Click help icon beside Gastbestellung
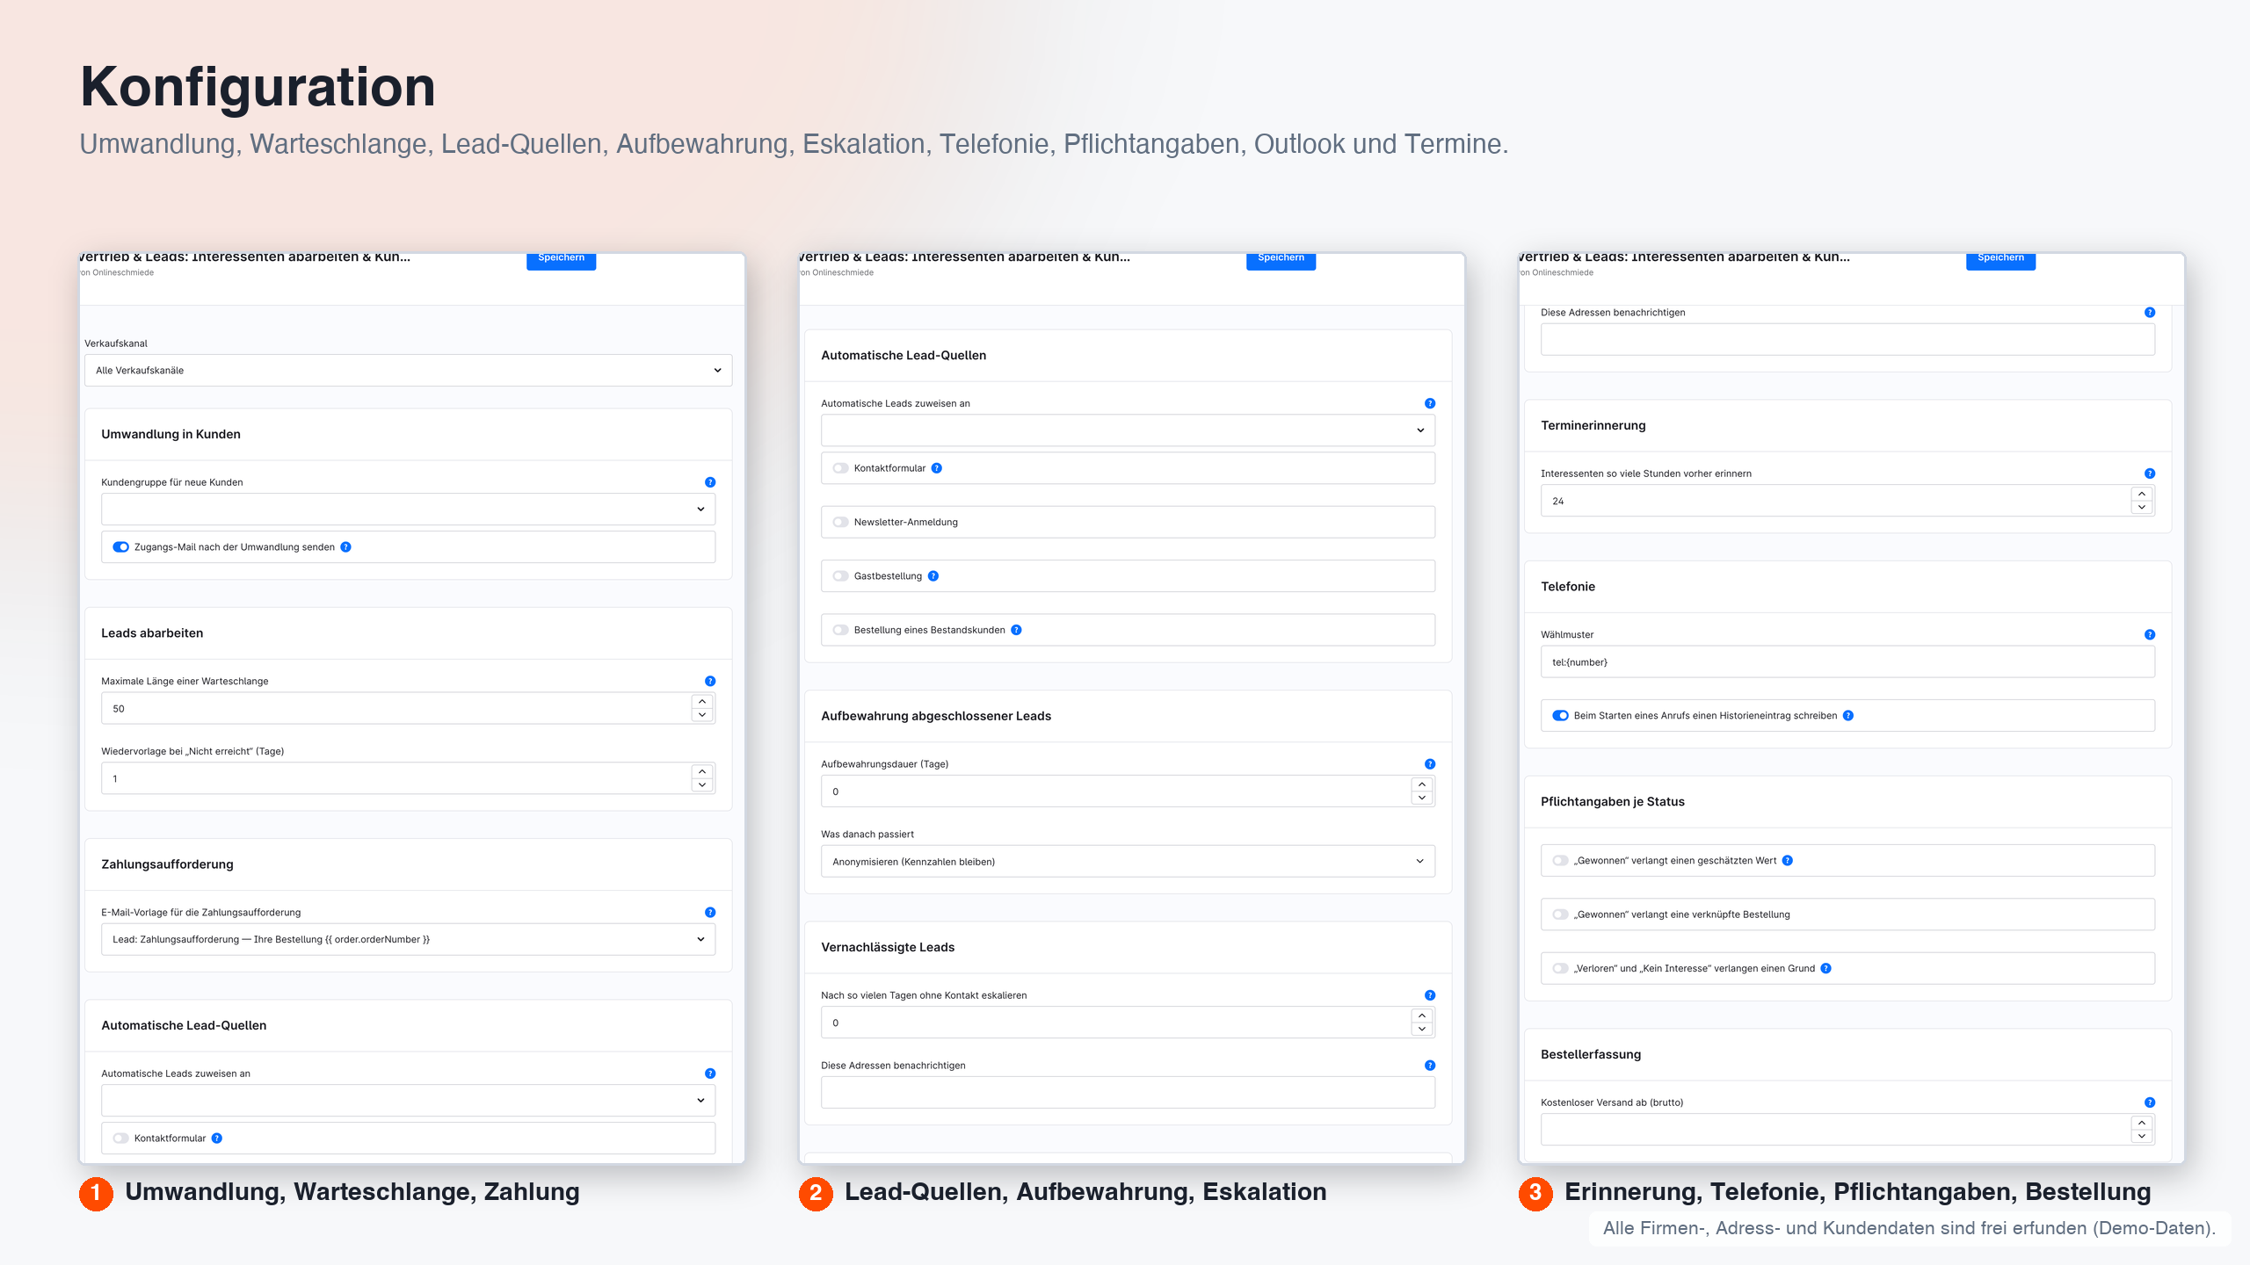The height and width of the screenshot is (1265, 2250). pyautogui.click(x=933, y=576)
